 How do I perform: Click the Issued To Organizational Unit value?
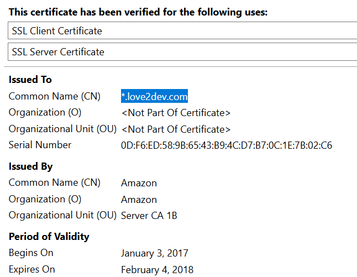(x=175, y=129)
